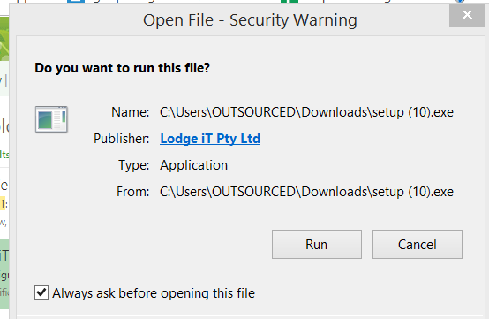Select the setup (10).exe path beside From

coord(306,192)
